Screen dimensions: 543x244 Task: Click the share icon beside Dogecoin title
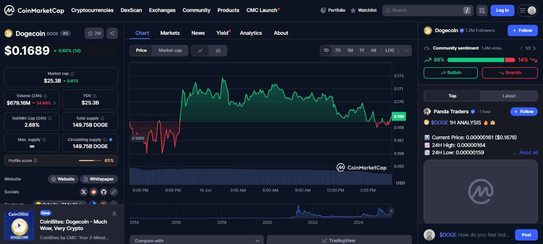(112, 33)
